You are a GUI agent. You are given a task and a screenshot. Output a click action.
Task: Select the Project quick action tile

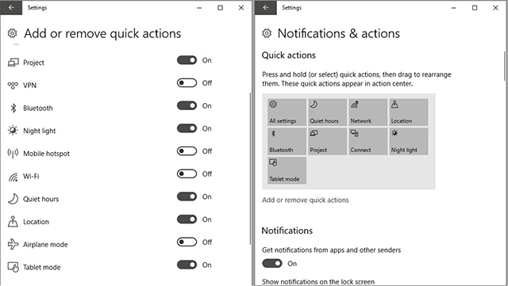[327, 141]
